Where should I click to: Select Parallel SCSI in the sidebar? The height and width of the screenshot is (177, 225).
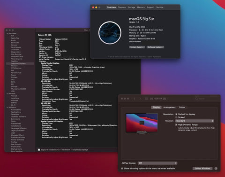[16, 73]
